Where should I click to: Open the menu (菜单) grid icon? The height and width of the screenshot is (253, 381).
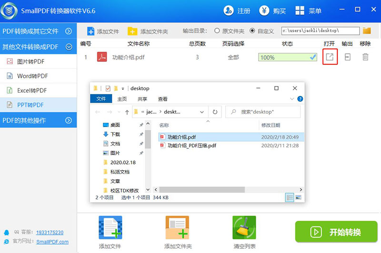pos(300,10)
